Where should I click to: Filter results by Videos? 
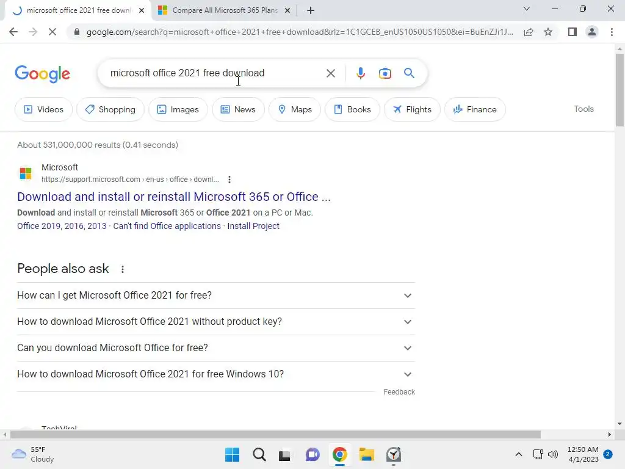(44, 109)
